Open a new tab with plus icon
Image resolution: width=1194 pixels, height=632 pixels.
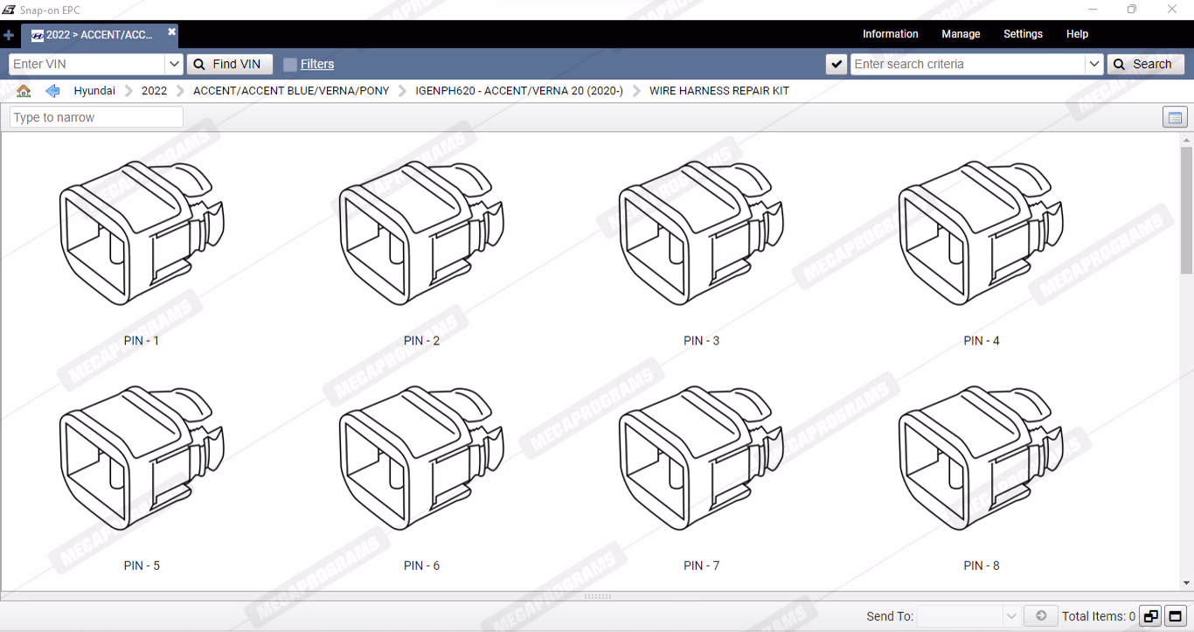[x=9, y=35]
